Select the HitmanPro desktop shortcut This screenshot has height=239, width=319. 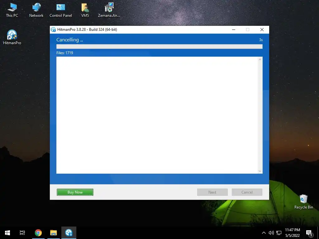pos(12,37)
